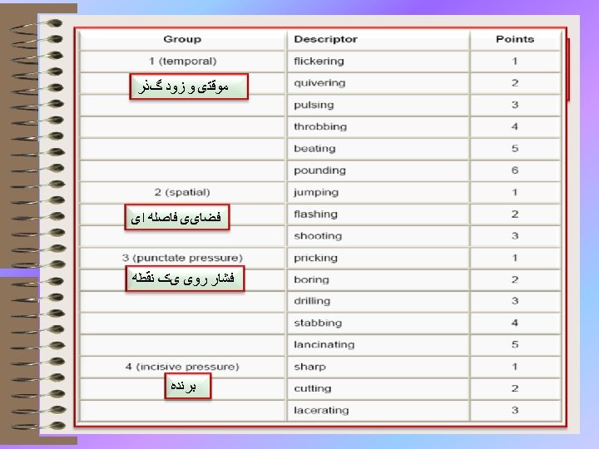
Task: Select the "boring" descriptor
Action: (x=311, y=279)
